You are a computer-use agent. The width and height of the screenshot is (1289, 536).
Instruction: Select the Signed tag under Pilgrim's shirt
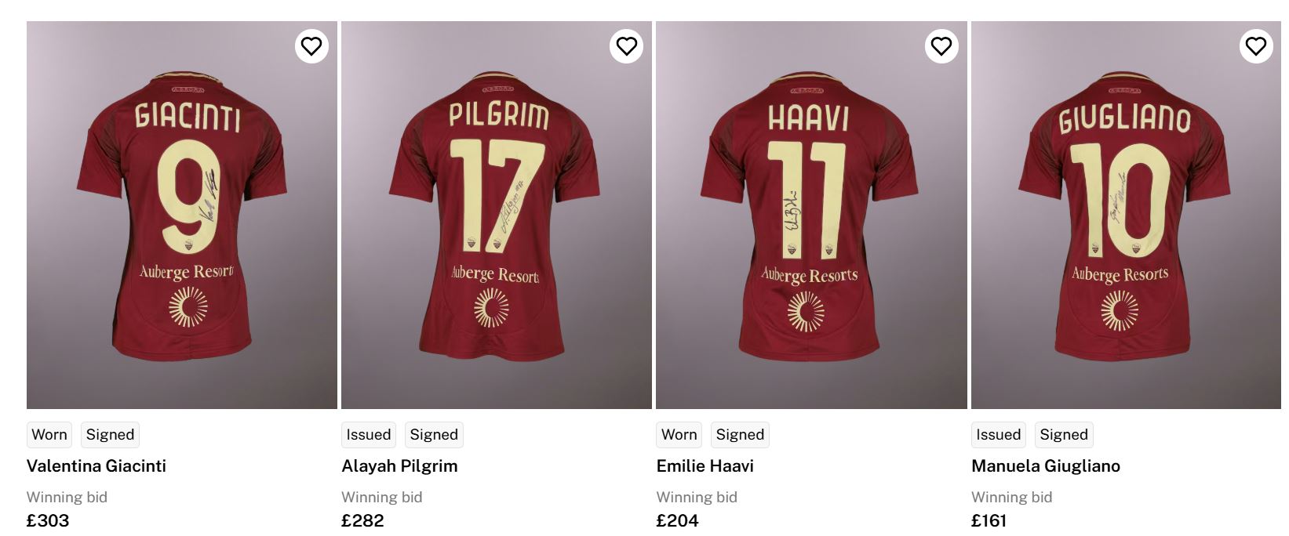pyautogui.click(x=434, y=435)
